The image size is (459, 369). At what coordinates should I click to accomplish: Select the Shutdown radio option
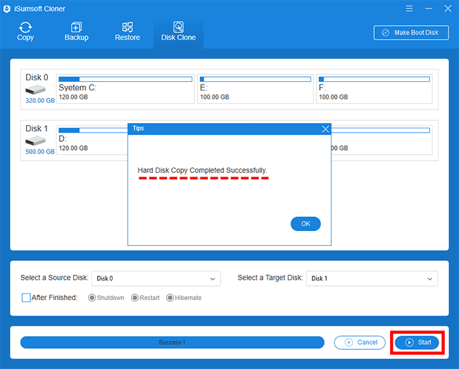(92, 298)
